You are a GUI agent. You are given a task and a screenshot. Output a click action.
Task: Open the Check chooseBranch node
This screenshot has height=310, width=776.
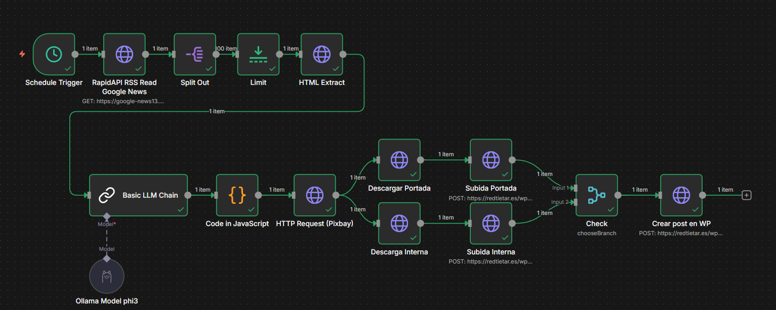pos(596,195)
